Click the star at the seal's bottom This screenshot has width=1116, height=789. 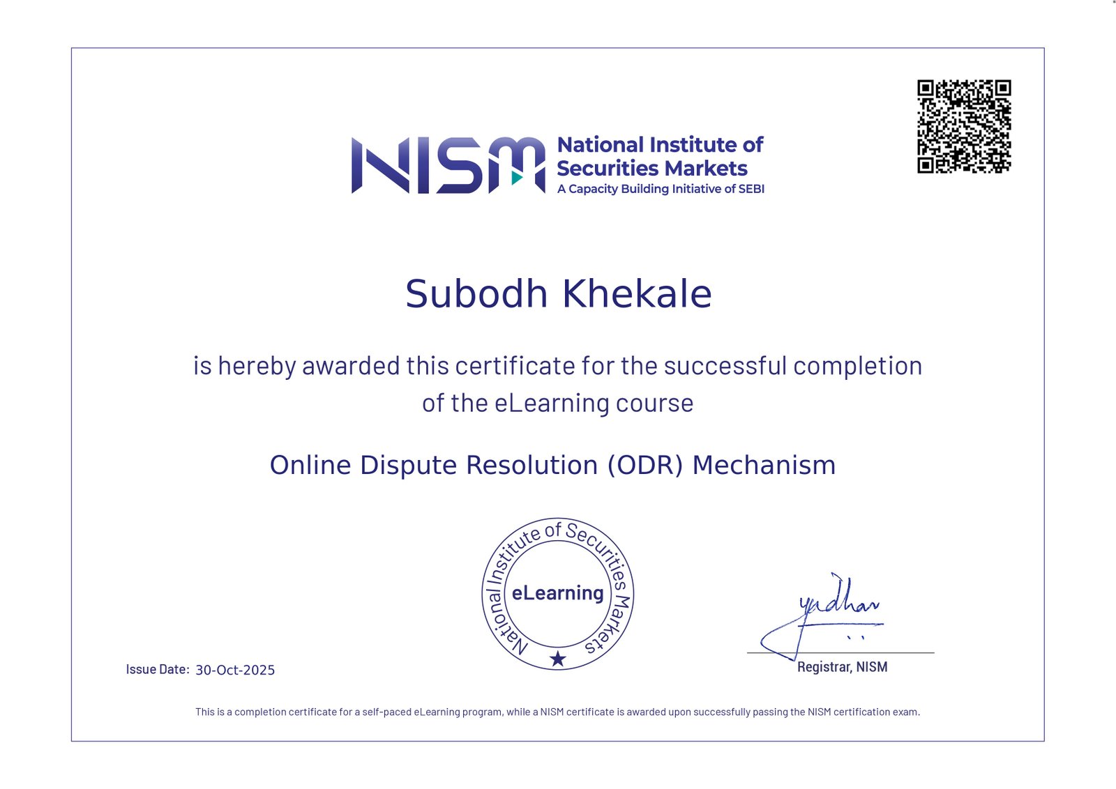pyautogui.click(x=558, y=658)
